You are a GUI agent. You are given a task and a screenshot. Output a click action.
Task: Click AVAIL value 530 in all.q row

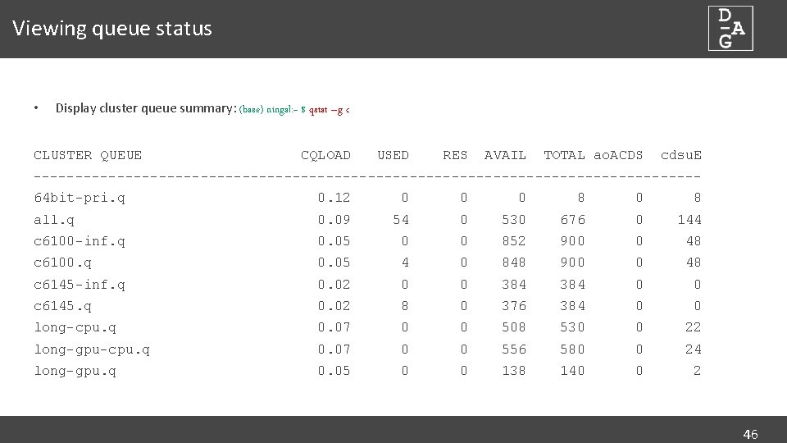click(x=514, y=220)
